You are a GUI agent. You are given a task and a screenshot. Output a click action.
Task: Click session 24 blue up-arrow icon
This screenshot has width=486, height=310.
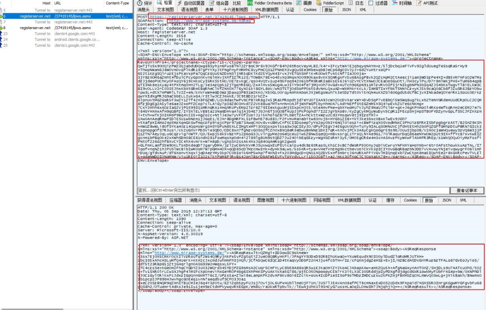(1, 40)
